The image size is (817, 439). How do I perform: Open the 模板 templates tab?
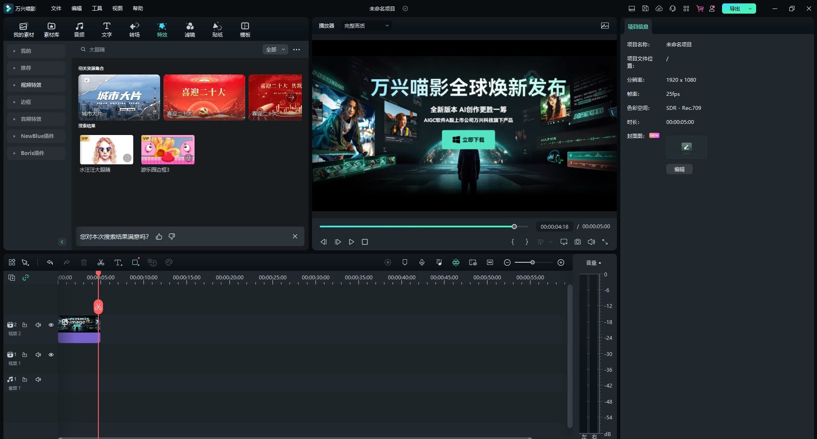pyautogui.click(x=245, y=30)
